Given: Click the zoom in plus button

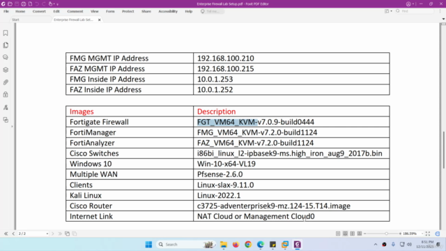Looking at the screenshot, I should coord(400,234).
